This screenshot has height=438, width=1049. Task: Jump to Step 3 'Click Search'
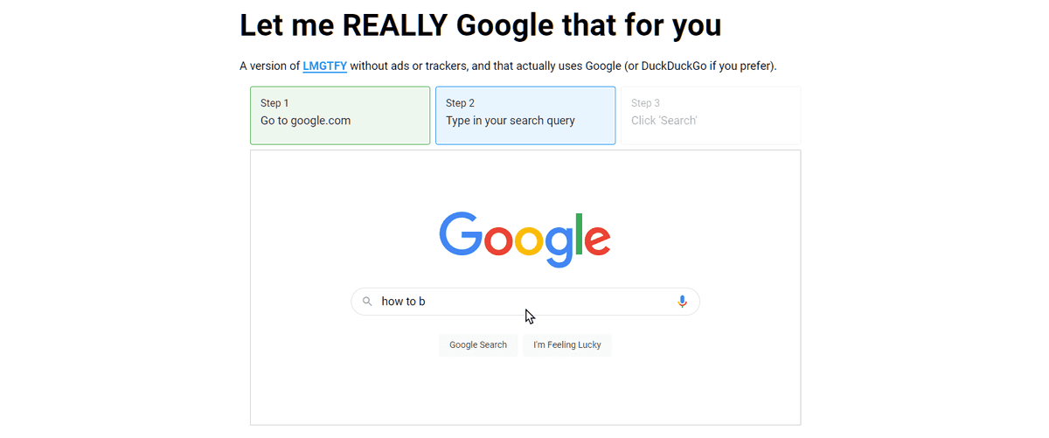click(x=710, y=115)
